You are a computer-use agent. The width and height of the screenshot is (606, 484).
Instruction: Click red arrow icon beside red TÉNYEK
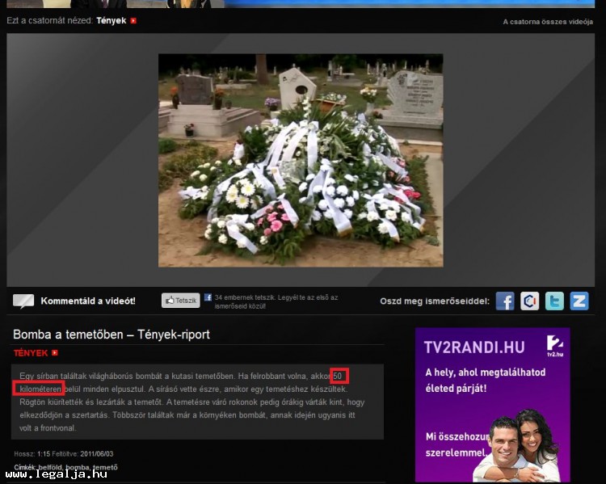click(55, 353)
